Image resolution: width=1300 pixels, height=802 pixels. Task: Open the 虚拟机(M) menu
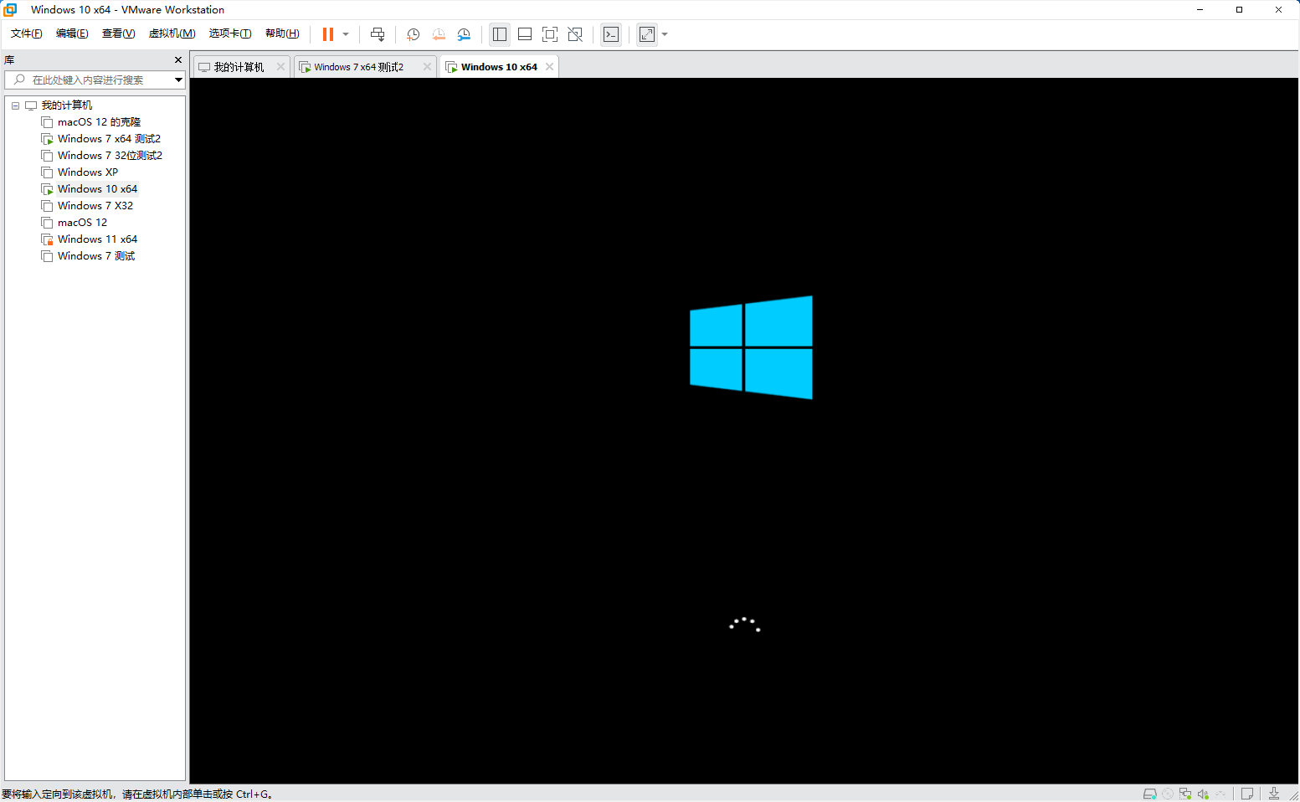172,33
